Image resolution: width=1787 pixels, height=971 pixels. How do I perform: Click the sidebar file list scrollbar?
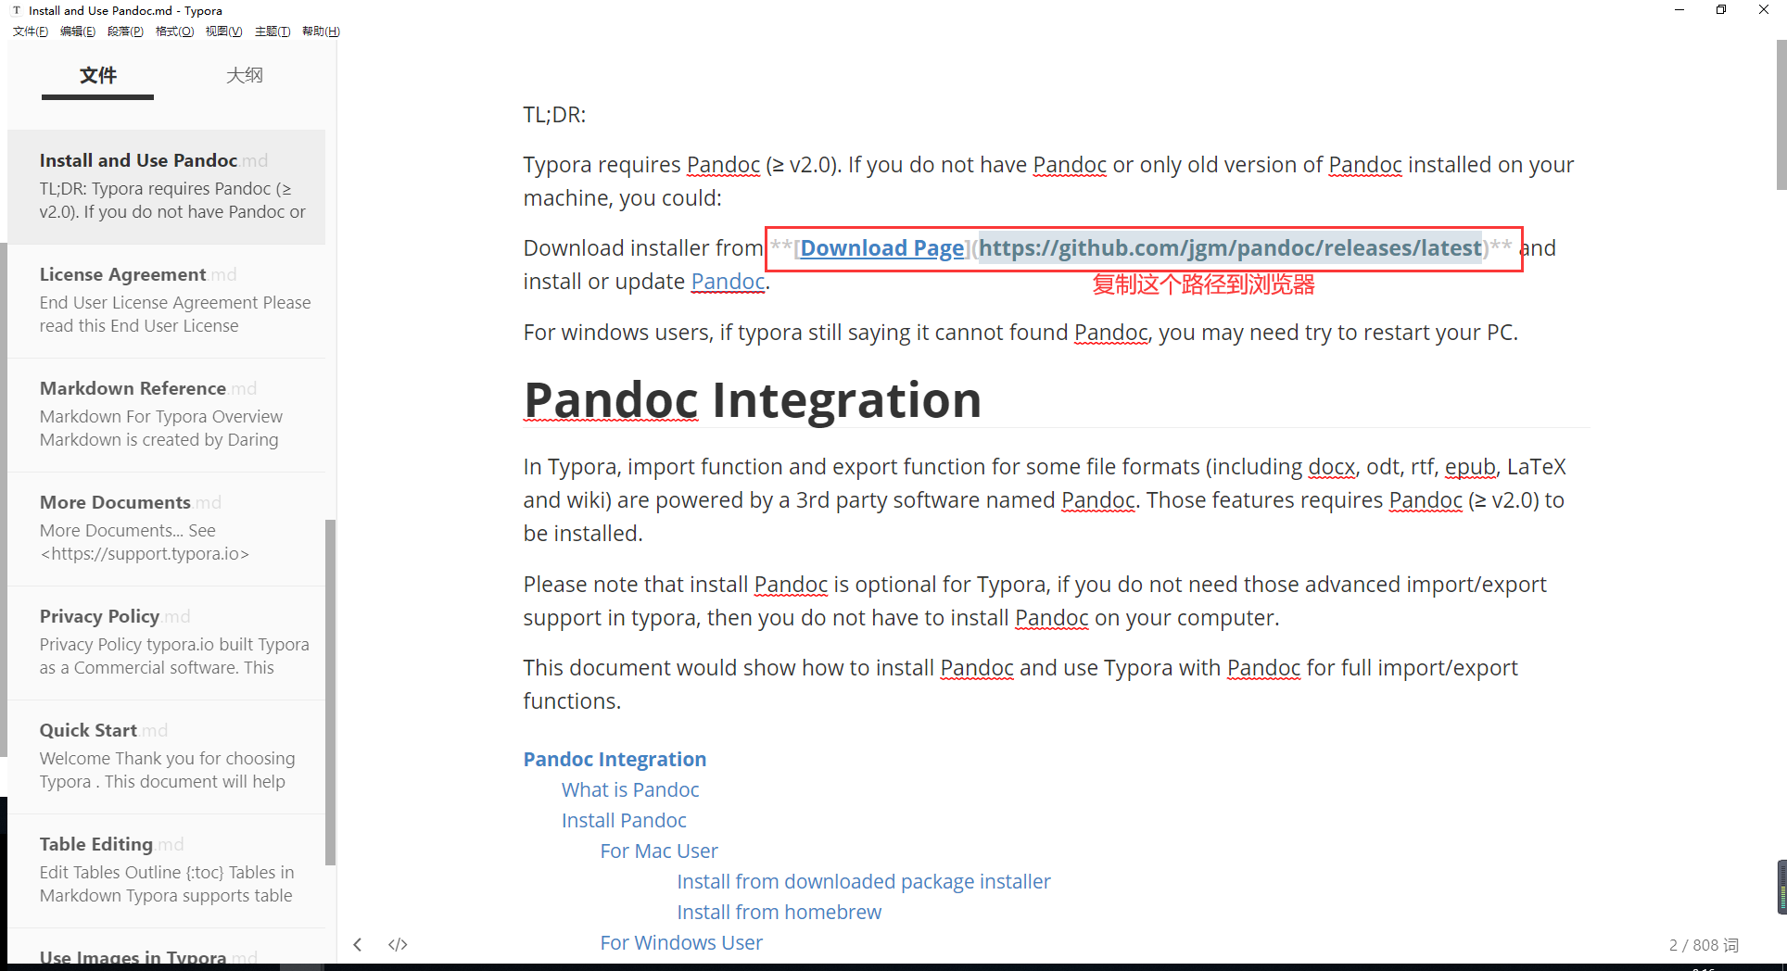click(x=330, y=692)
